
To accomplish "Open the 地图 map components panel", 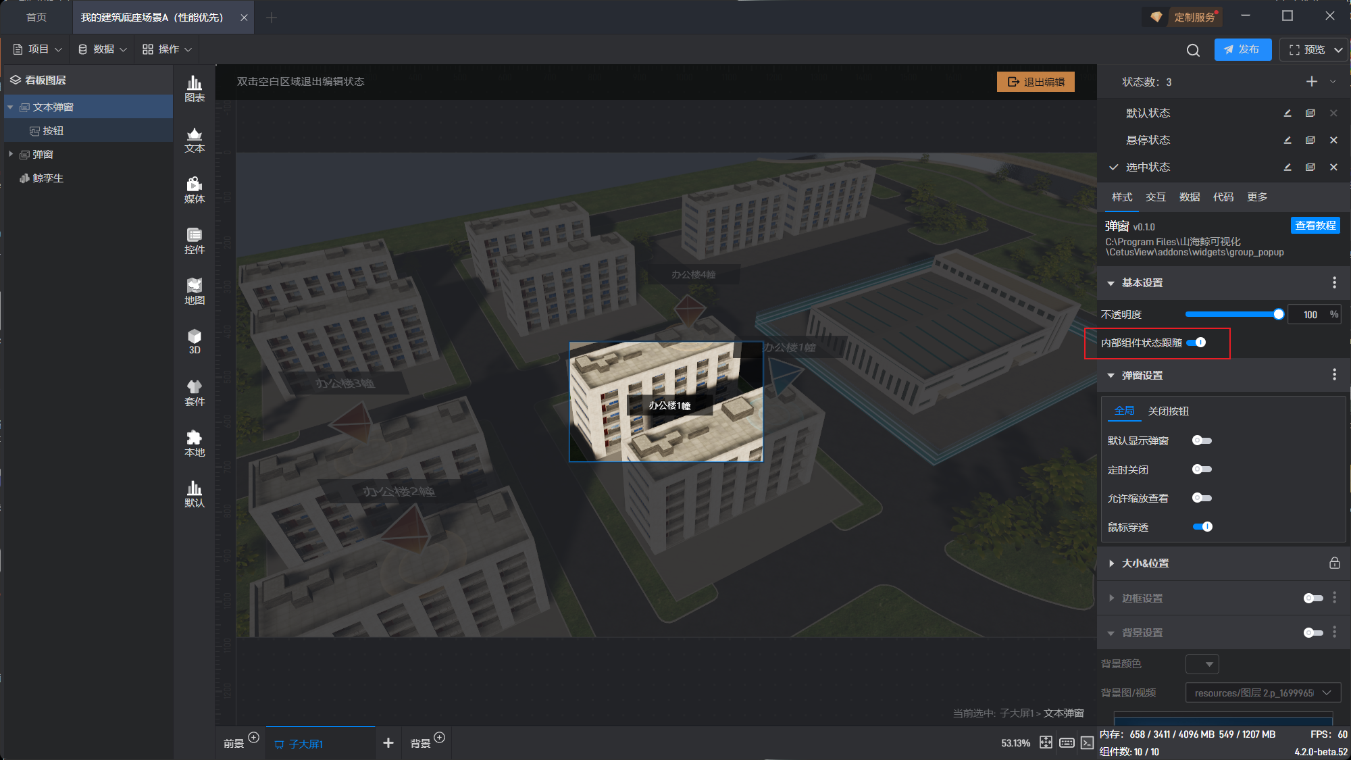I will (x=195, y=291).
